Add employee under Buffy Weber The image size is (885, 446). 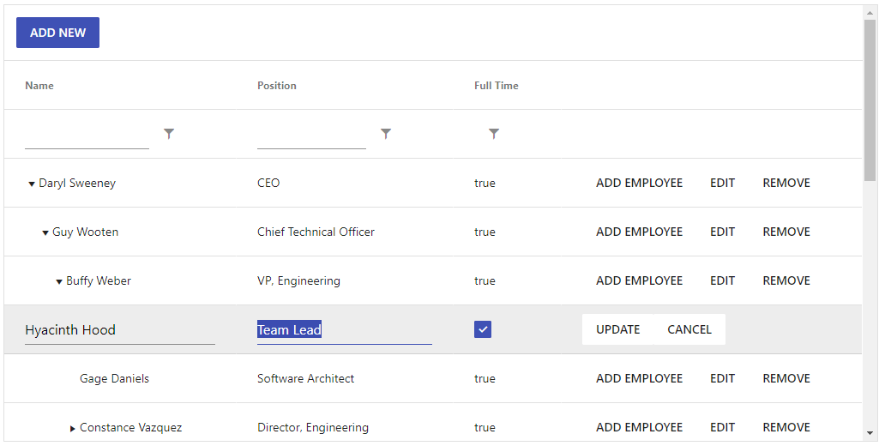point(640,280)
